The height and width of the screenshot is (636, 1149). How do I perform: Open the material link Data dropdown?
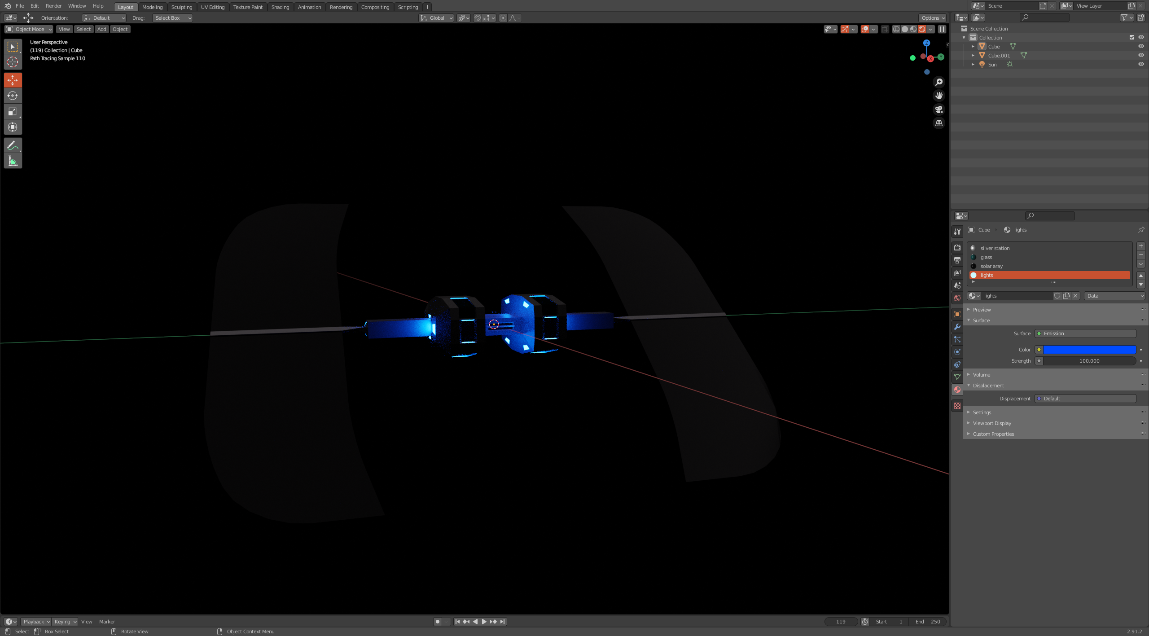click(1115, 296)
